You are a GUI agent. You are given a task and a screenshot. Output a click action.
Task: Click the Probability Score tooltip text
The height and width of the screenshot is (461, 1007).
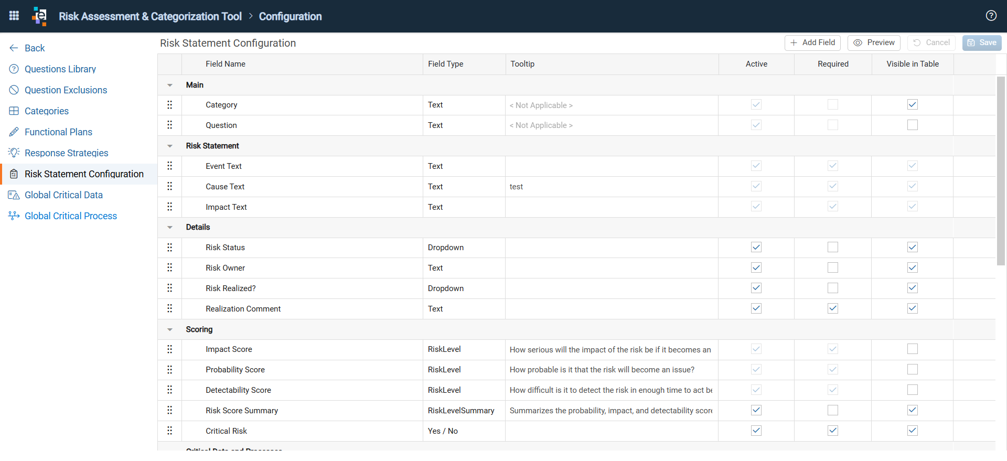(602, 370)
